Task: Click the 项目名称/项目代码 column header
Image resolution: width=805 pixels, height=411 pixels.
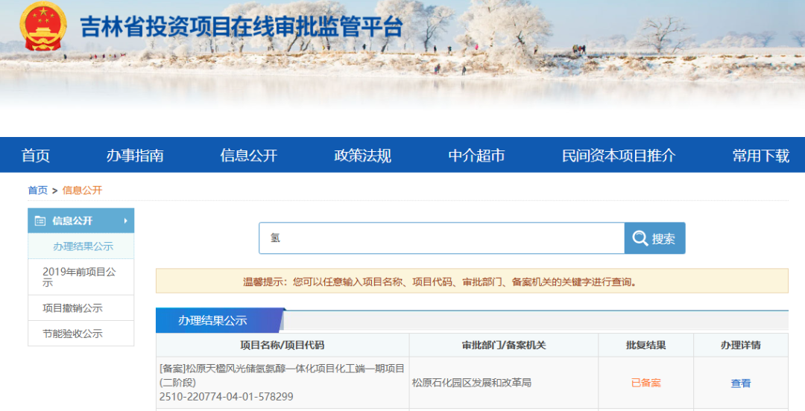Action: pyautogui.click(x=282, y=345)
